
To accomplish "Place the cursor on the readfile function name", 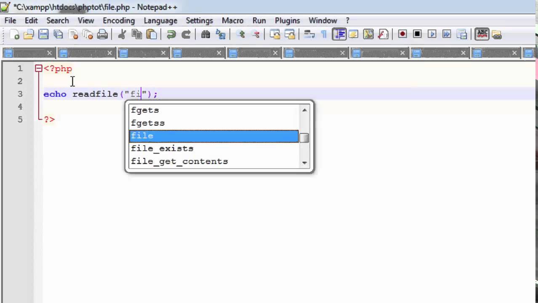I will point(95,94).
